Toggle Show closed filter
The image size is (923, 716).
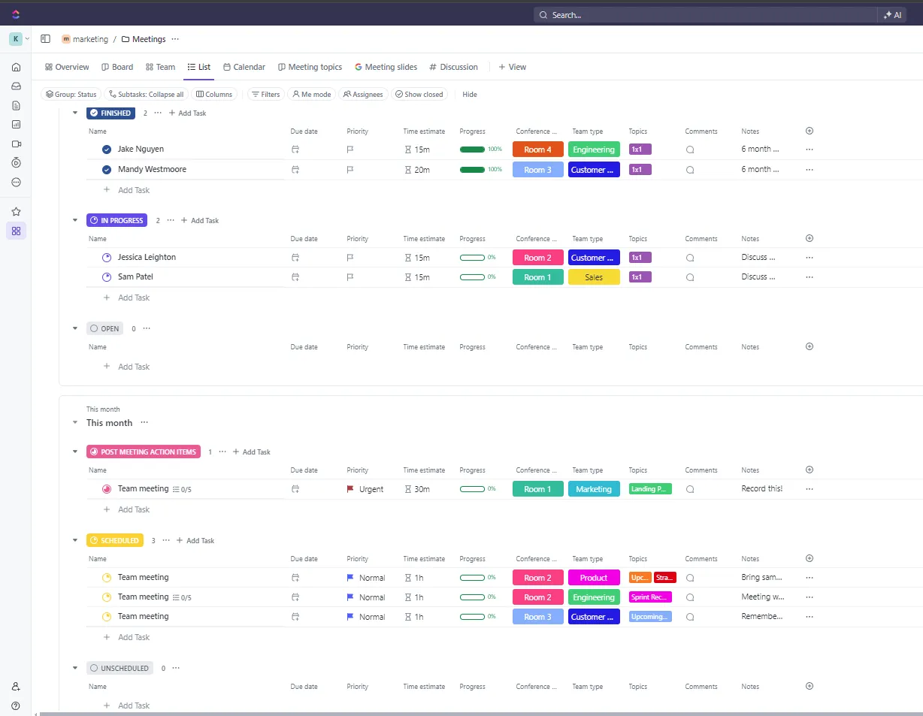point(419,95)
